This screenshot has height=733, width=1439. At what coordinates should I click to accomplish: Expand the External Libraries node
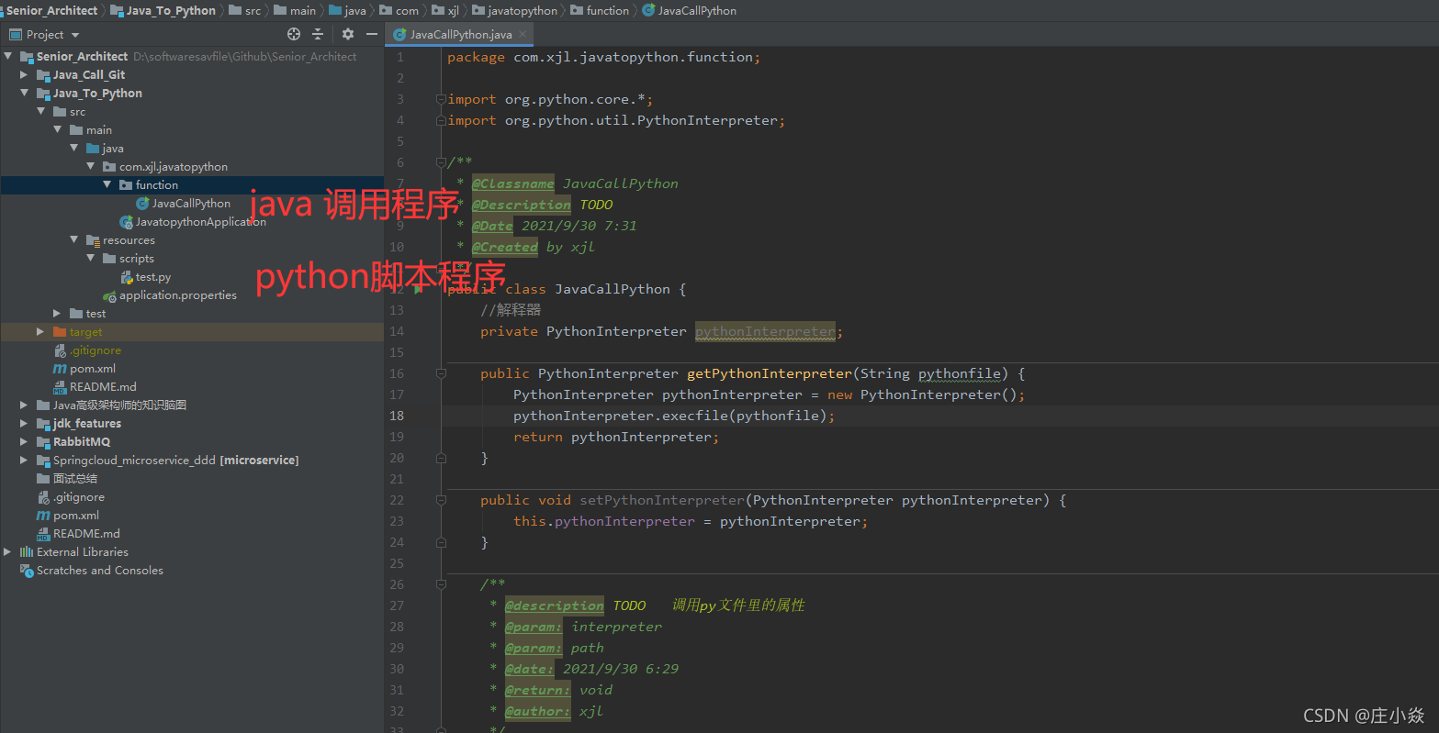pos(7,551)
